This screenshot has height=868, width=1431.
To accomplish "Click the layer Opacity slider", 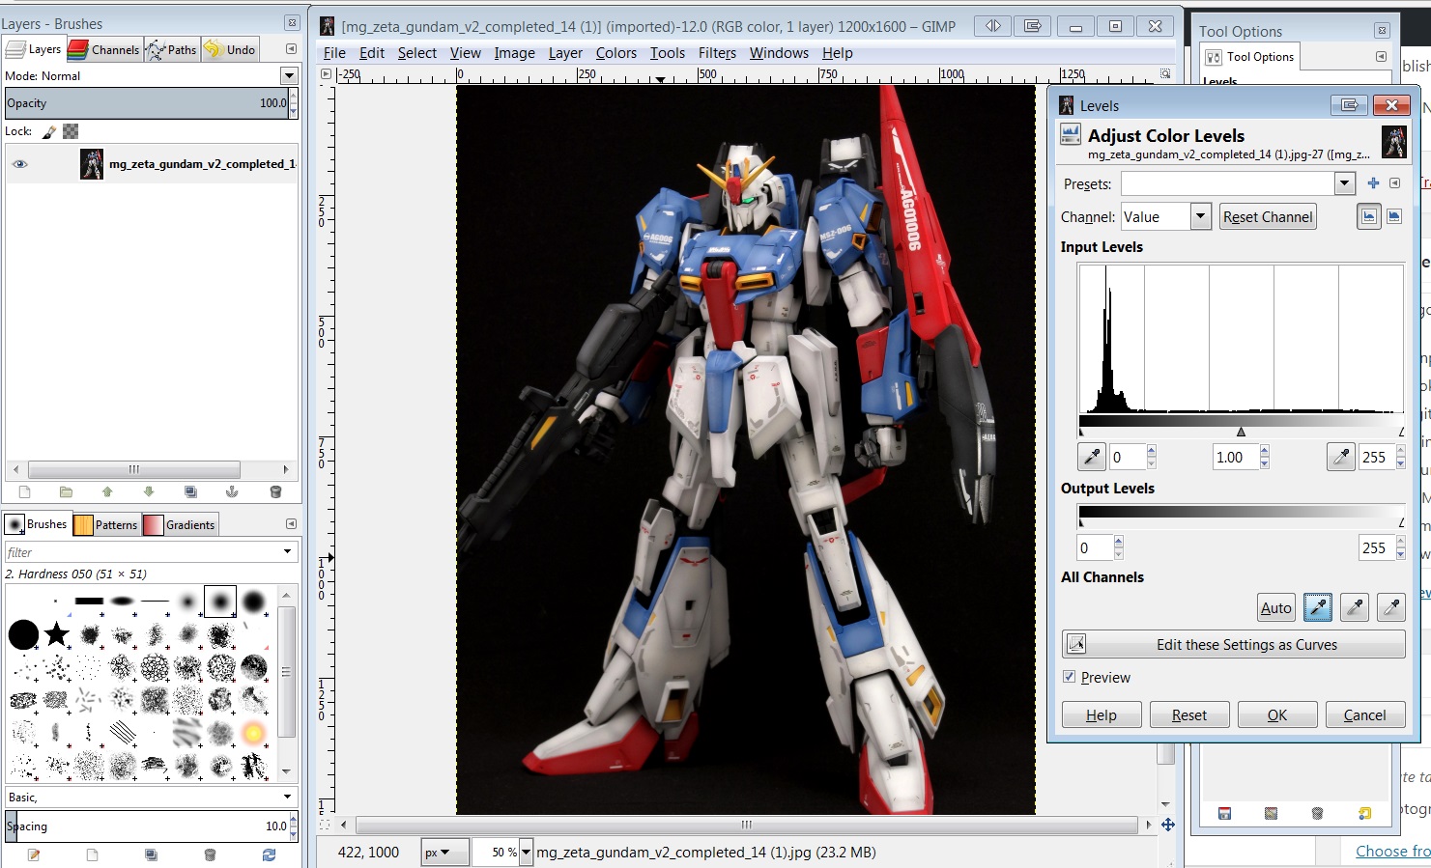I will point(147,103).
